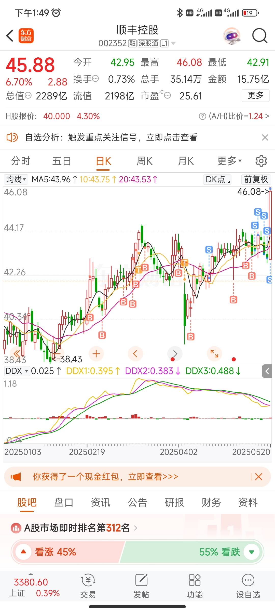Open the robot assistant avatar
The width and height of the screenshot is (275, 612).
(232, 36)
